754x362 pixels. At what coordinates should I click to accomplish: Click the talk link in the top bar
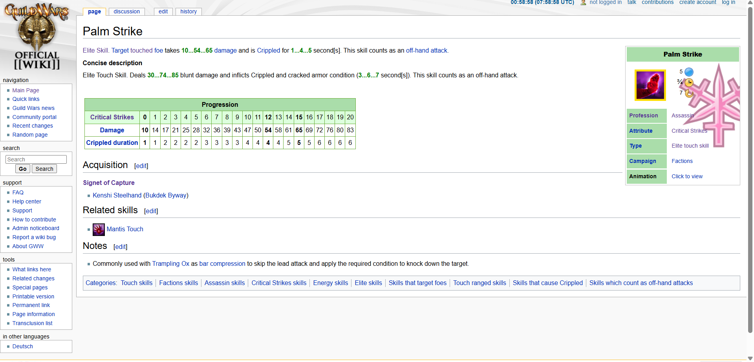pyautogui.click(x=631, y=2)
